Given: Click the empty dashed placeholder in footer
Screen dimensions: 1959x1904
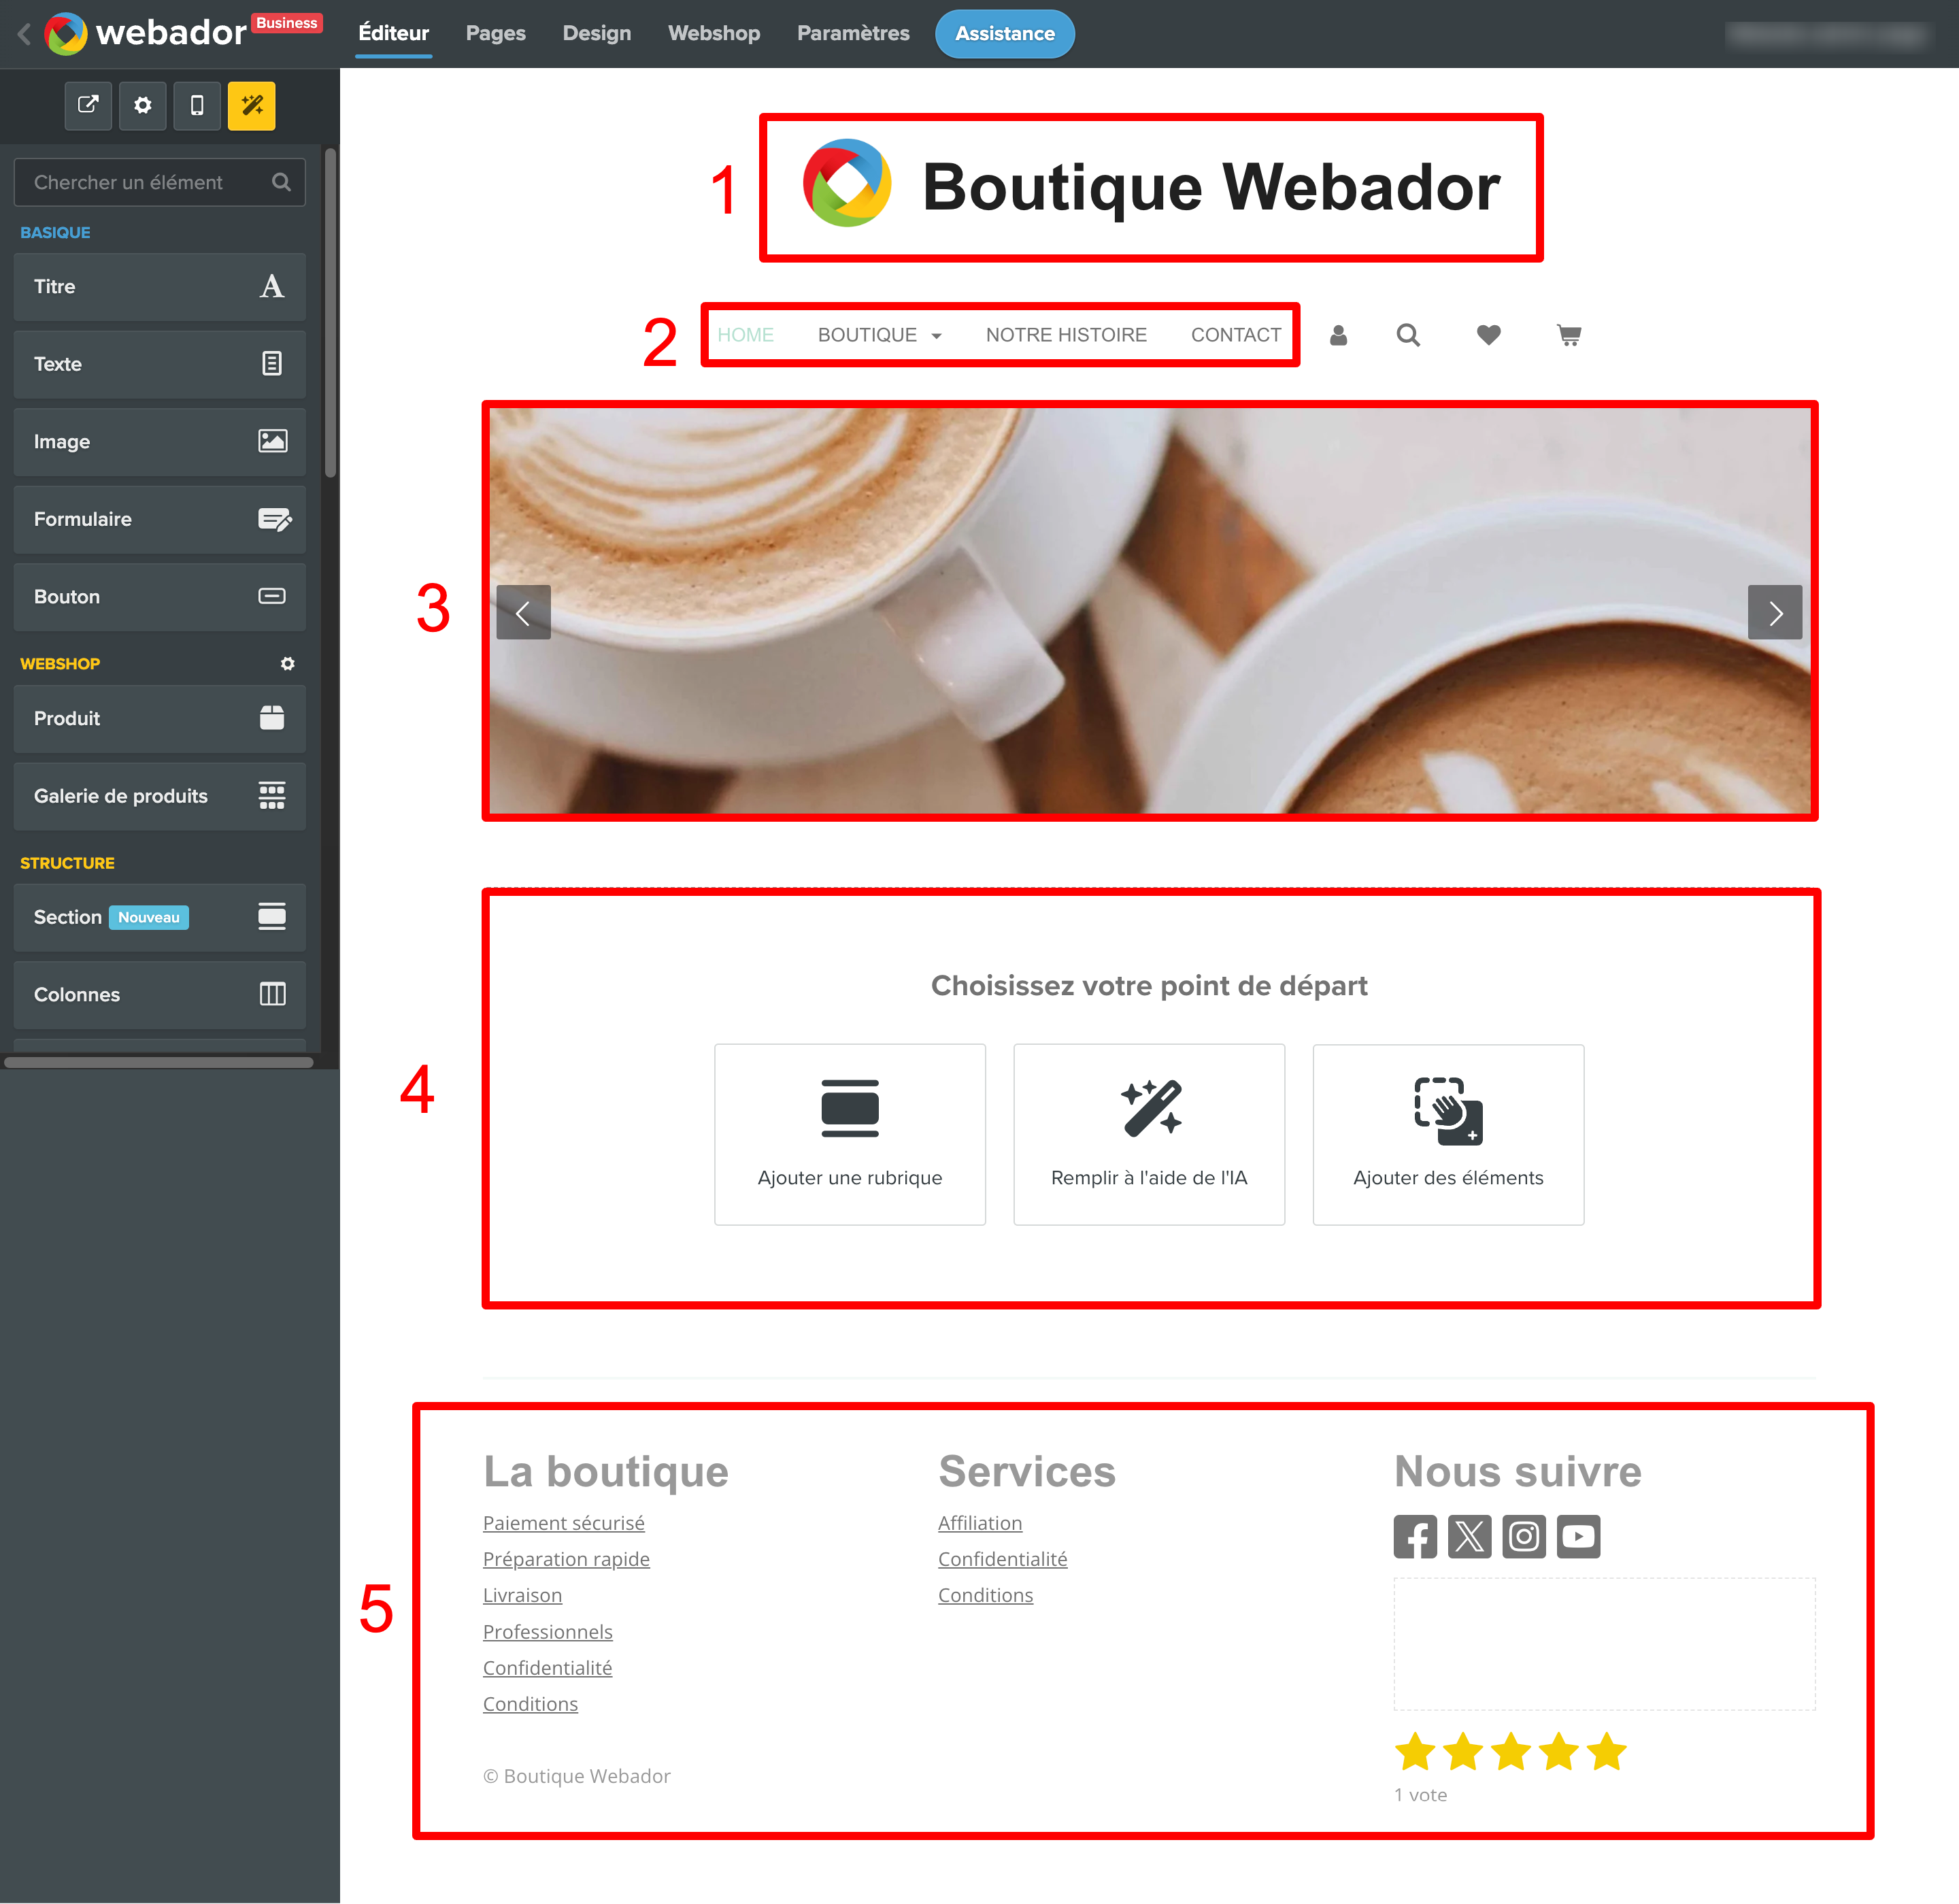Looking at the screenshot, I should pyautogui.click(x=1604, y=1644).
